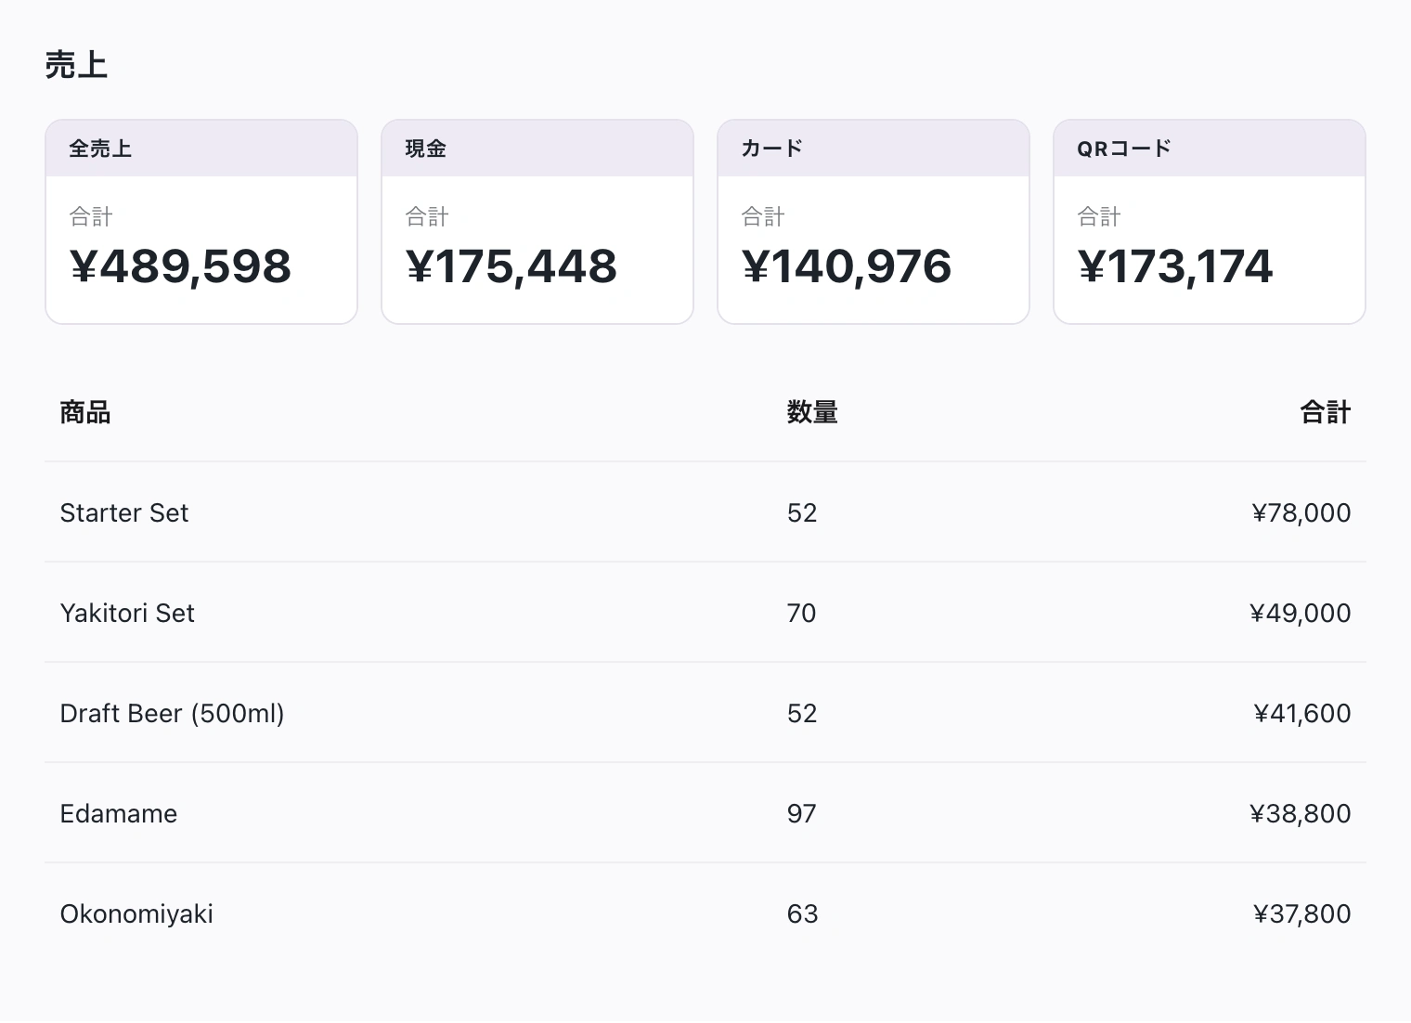Select the Okonomiyaki product name

(x=136, y=914)
